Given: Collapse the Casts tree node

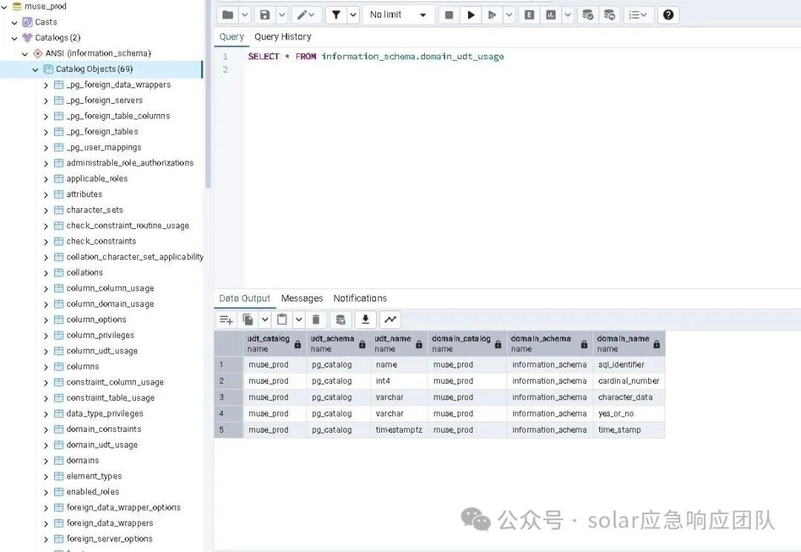Looking at the screenshot, I should [x=14, y=22].
